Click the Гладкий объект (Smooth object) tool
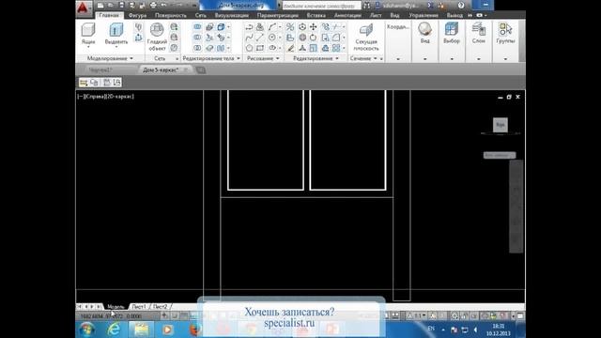Screen dimensions: 601x338 [157, 38]
